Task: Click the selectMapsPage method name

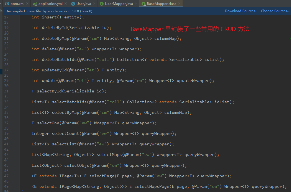Action: 152,187
